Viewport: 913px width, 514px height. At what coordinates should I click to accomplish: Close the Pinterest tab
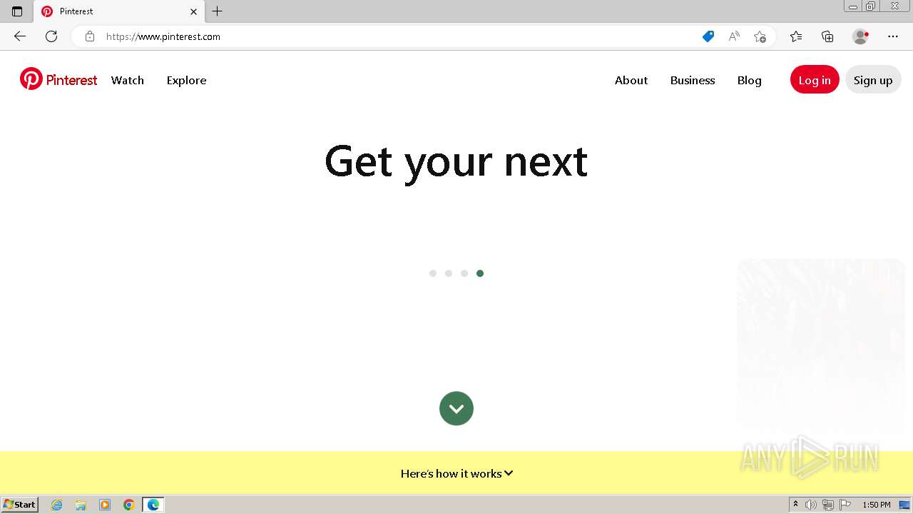(193, 11)
